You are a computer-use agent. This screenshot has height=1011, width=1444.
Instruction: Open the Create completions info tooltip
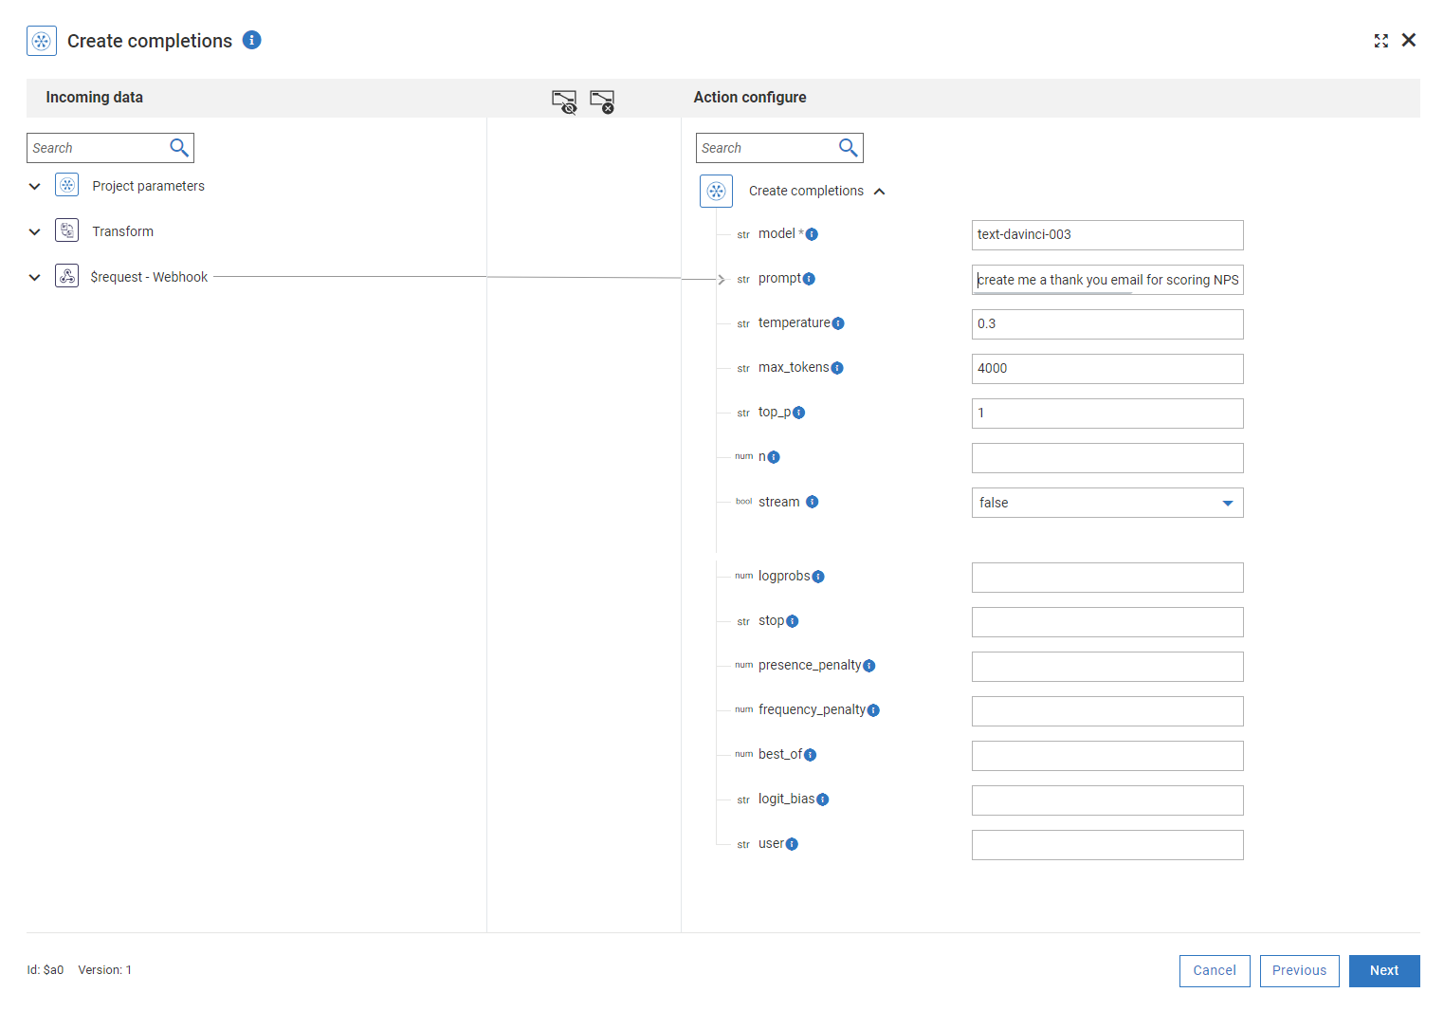click(x=251, y=40)
